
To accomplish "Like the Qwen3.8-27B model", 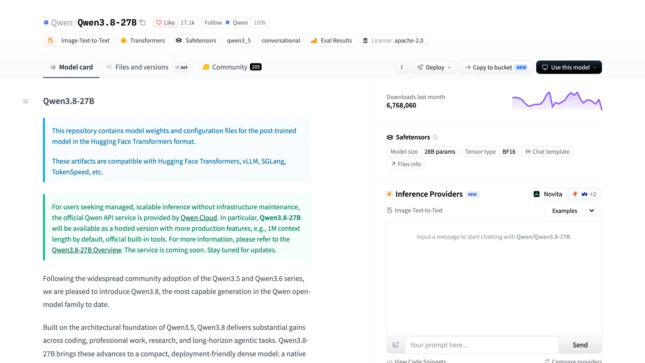I will tap(165, 23).
